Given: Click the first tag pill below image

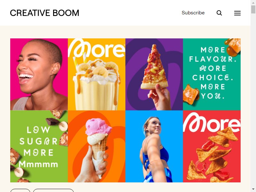Looking at the screenshot, I should tap(20, 190).
